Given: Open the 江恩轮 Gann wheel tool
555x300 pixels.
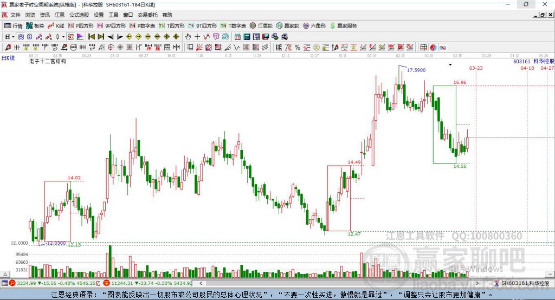Looking at the screenshot, I should (x=261, y=26).
